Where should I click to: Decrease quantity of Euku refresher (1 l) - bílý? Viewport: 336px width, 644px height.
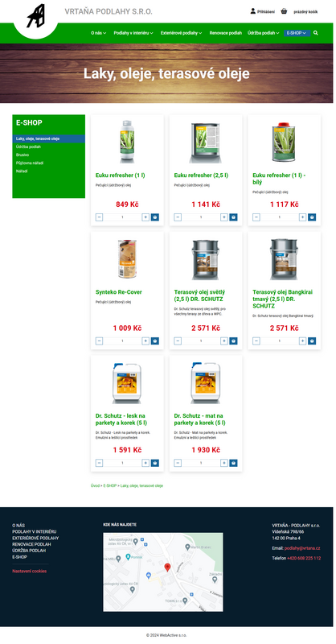[x=256, y=217]
